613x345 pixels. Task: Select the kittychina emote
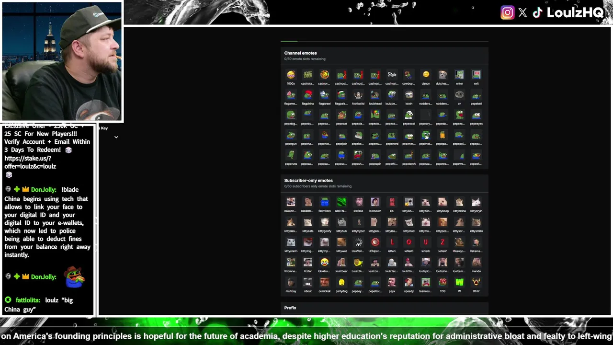[x=459, y=202]
